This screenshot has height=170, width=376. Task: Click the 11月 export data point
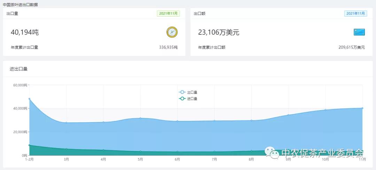point(362,108)
